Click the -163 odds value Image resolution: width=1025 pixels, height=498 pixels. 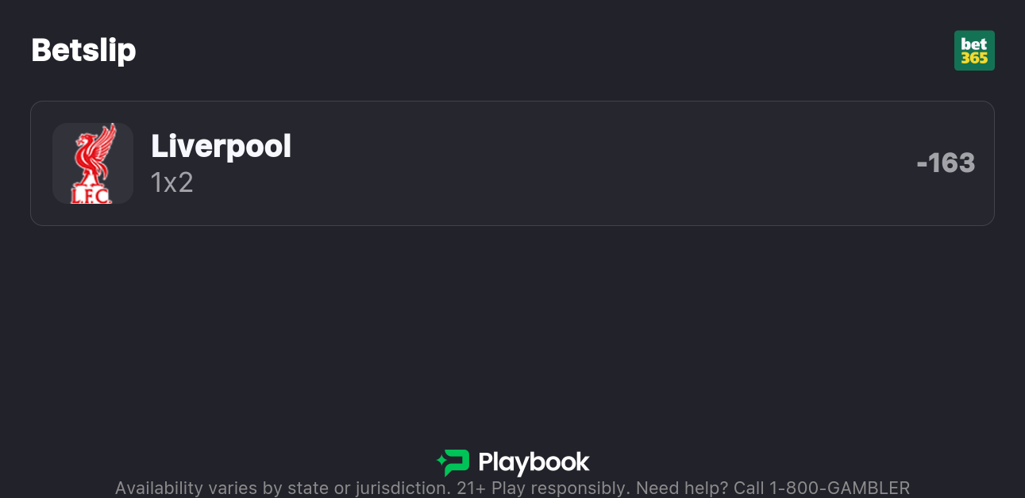pyautogui.click(x=945, y=163)
